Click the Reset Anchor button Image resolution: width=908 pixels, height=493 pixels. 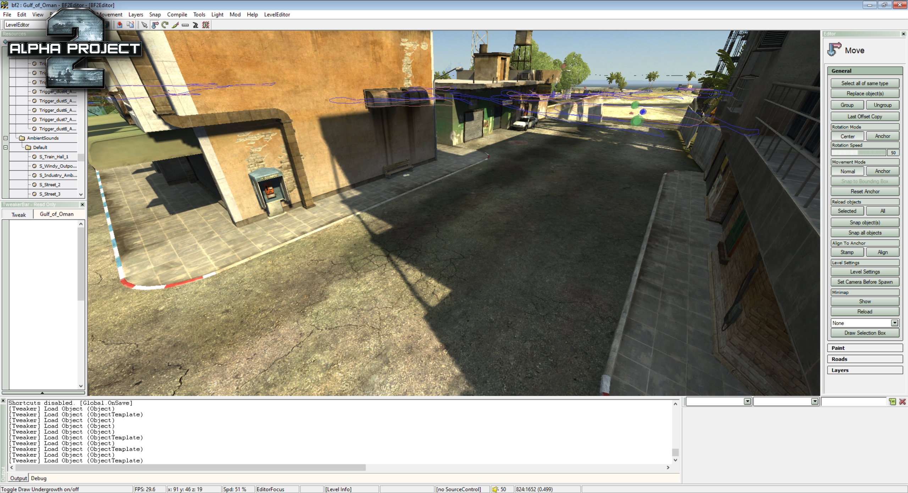click(x=865, y=192)
